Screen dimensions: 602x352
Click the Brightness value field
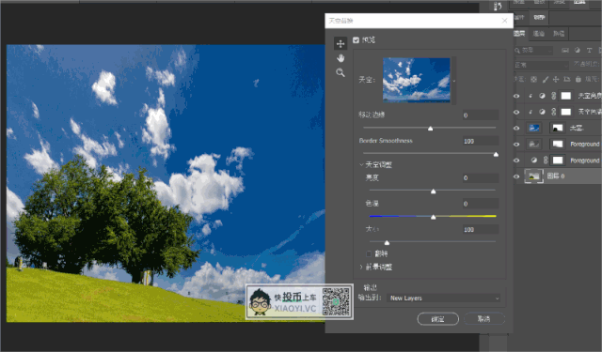tap(481, 177)
